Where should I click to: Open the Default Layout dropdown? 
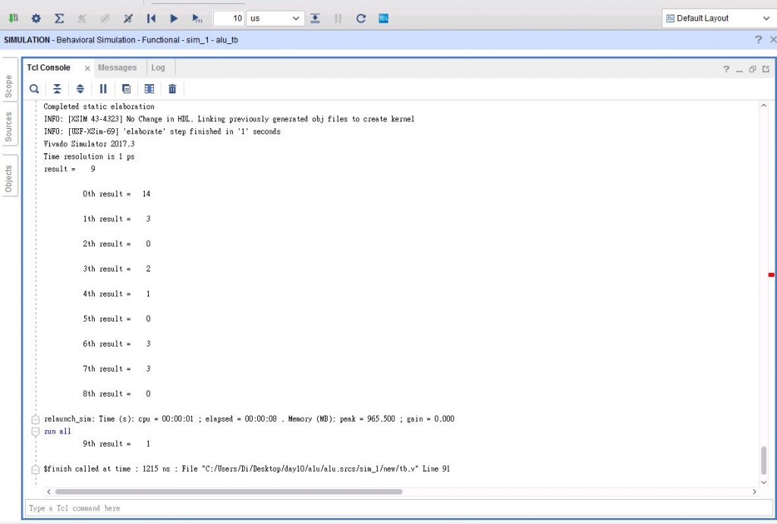pyautogui.click(x=718, y=18)
